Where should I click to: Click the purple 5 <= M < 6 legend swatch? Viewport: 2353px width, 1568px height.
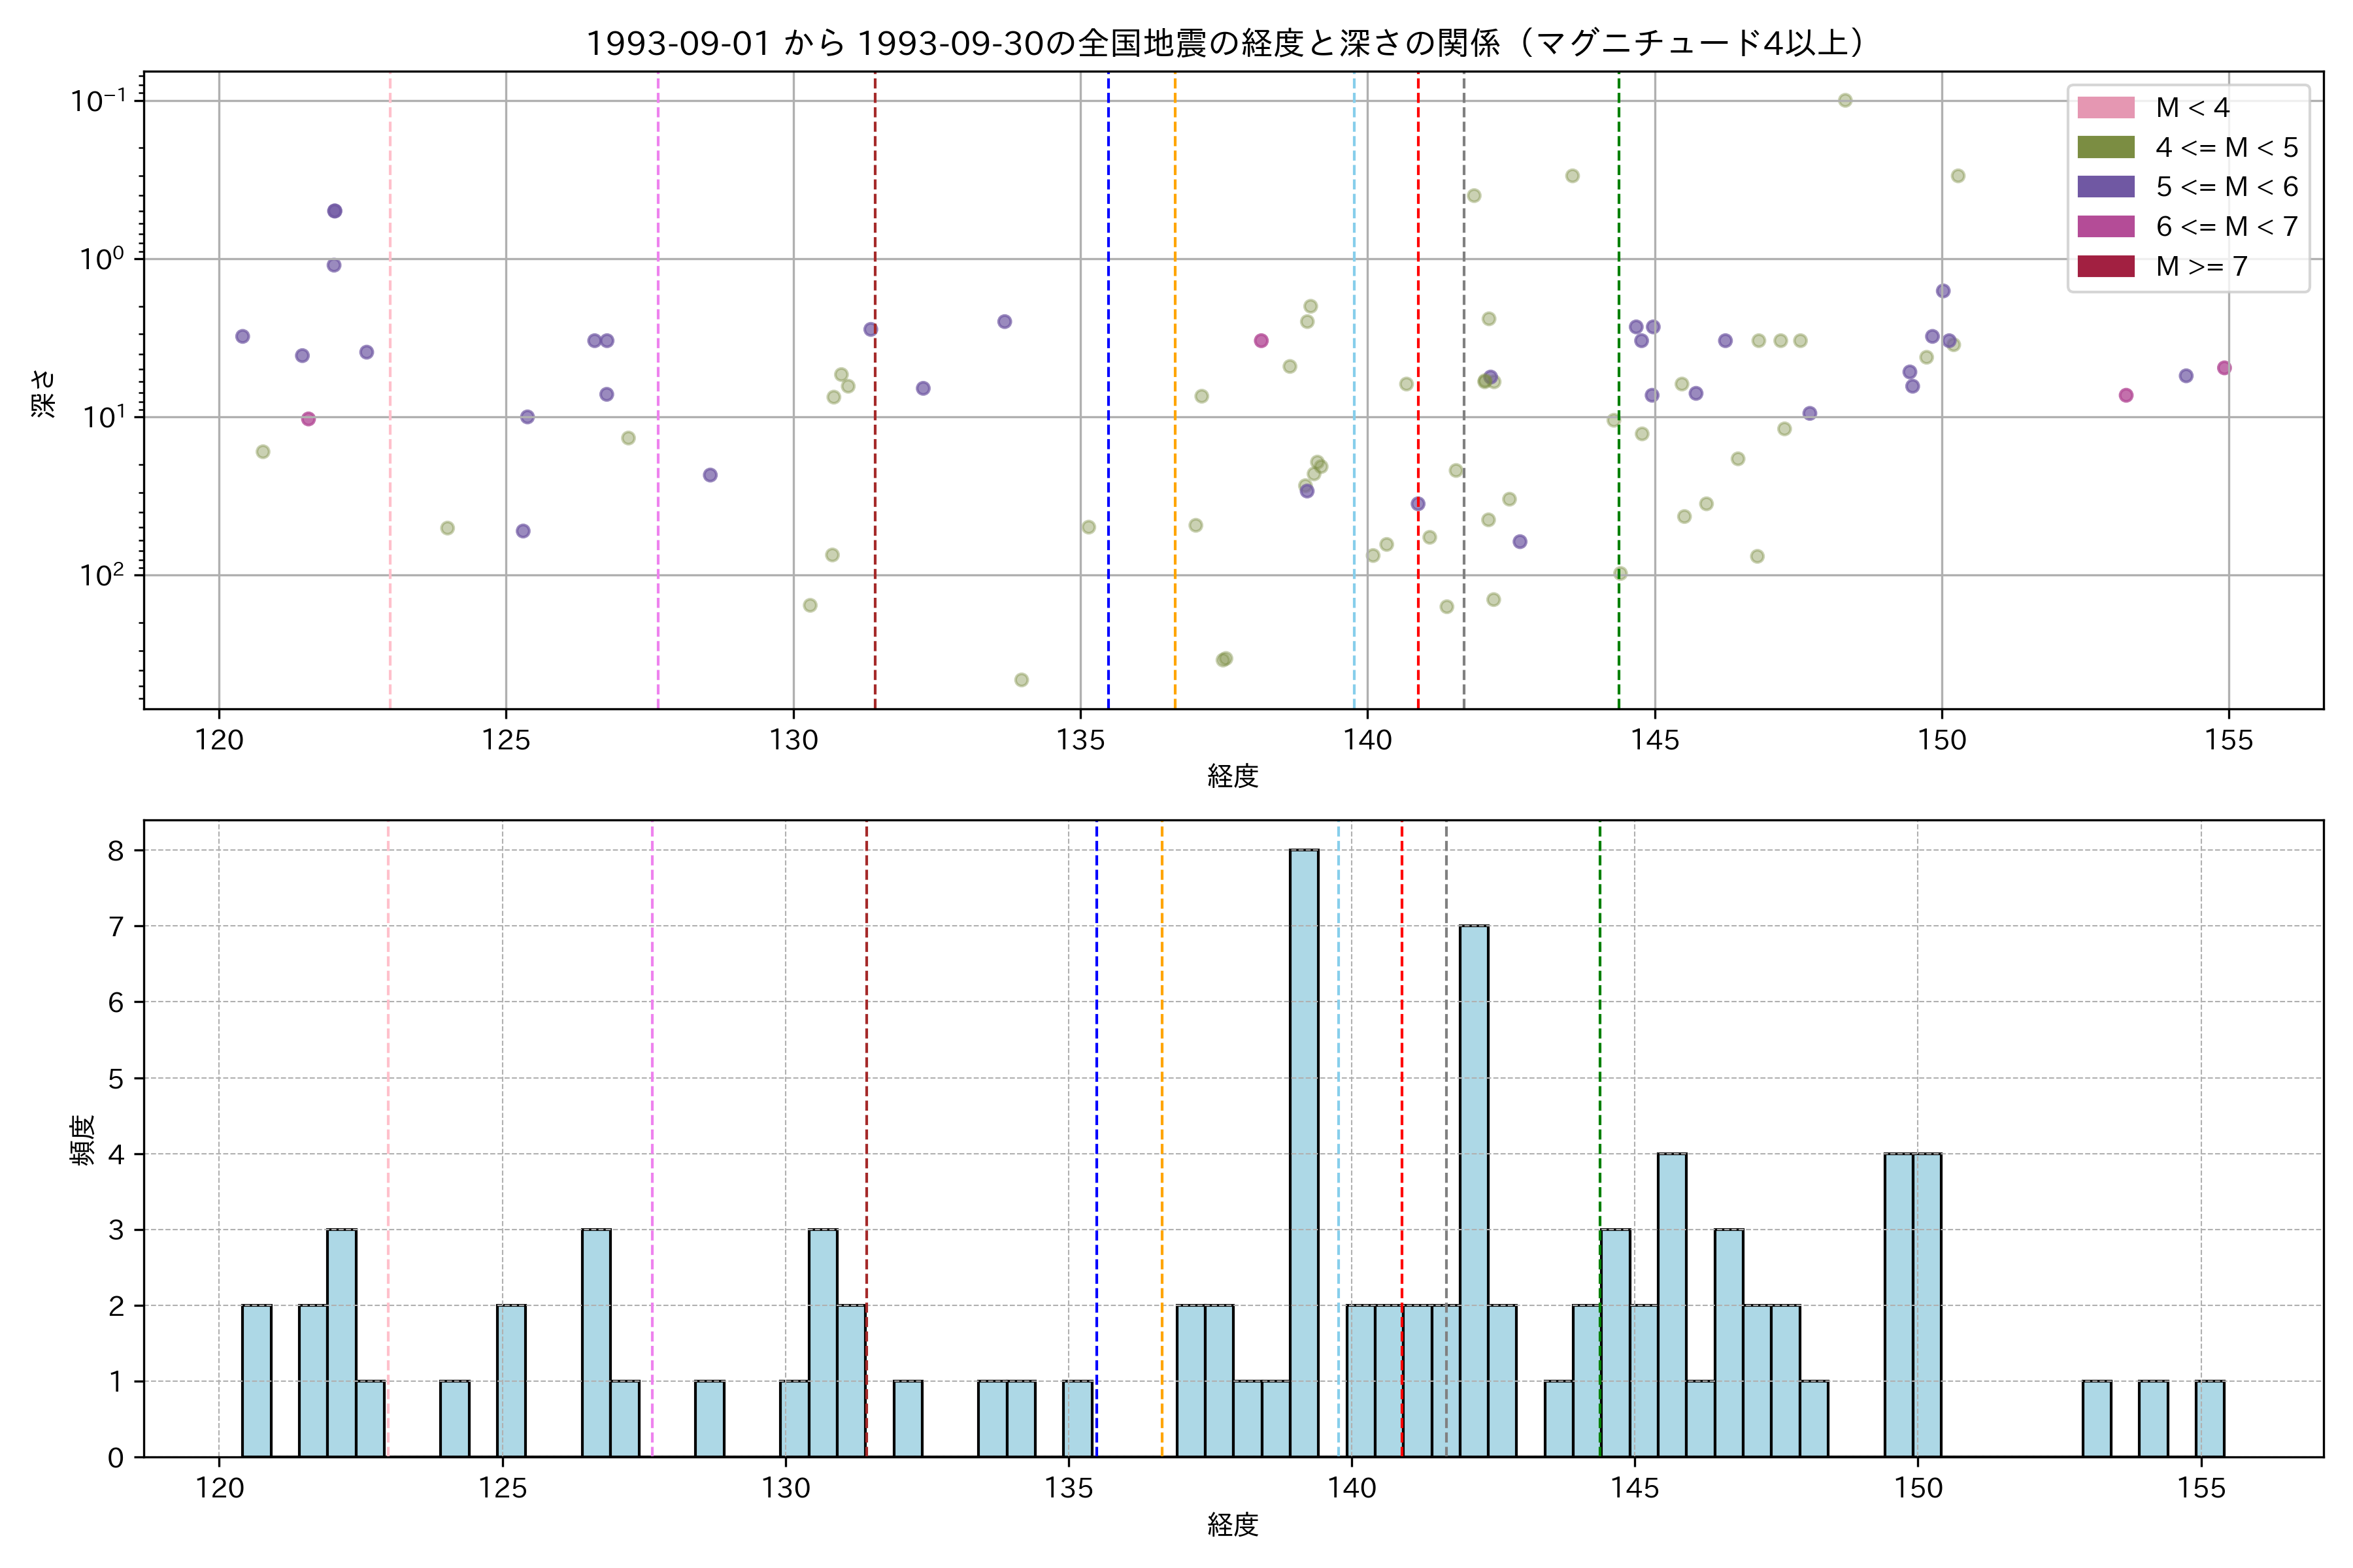click(x=2105, y=187)
